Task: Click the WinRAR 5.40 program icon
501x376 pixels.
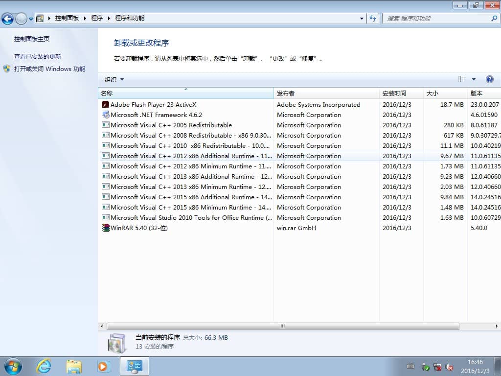Action: pyautogui.click(x=105, y=228)
